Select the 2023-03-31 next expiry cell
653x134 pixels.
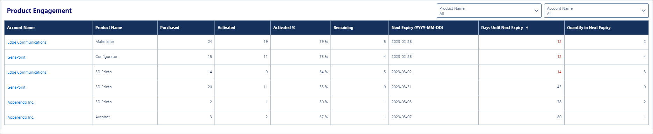point(434,87)
